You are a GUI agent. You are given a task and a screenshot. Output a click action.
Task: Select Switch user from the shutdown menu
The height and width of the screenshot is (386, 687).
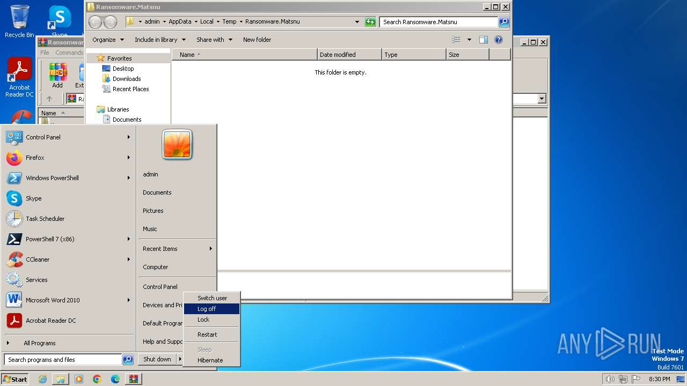pyautogui.click(x=211, y=298)
